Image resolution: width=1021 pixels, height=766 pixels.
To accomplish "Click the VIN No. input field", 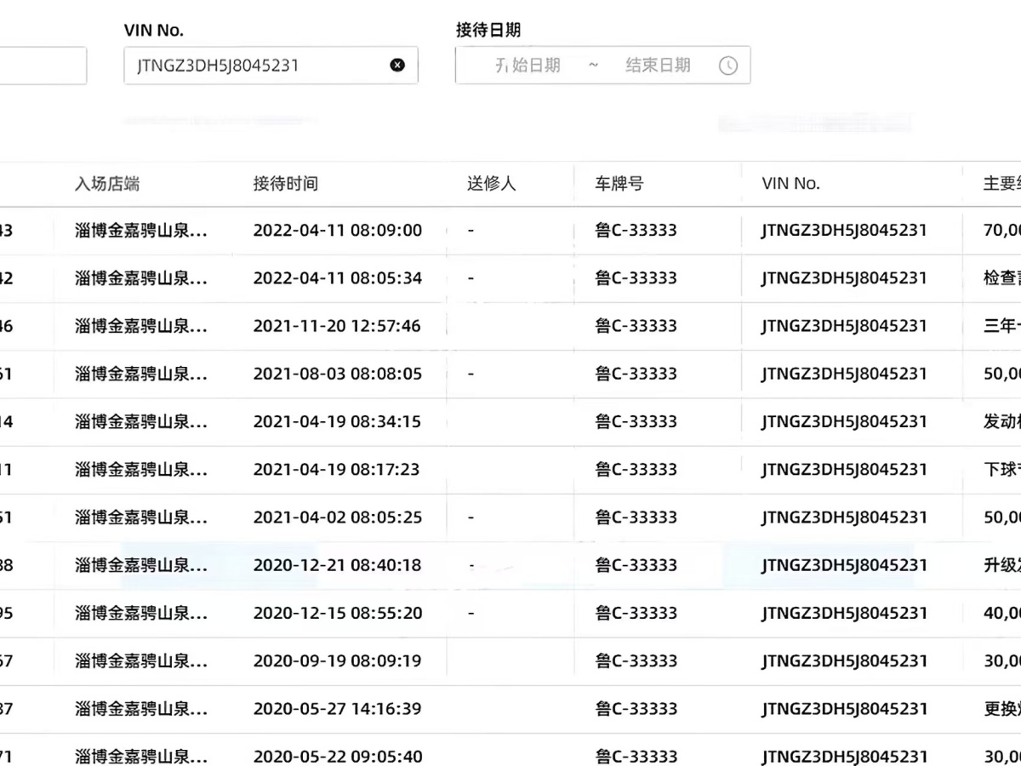I will coord(255,66).
